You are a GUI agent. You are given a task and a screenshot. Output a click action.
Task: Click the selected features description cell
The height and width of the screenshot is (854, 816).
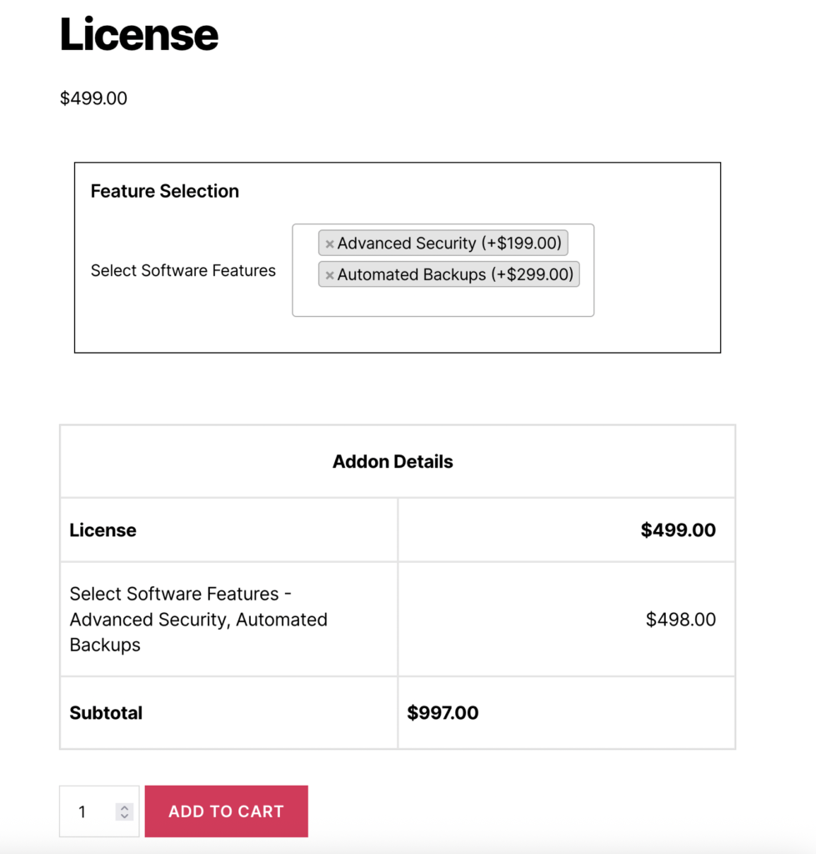click(198, 619)
